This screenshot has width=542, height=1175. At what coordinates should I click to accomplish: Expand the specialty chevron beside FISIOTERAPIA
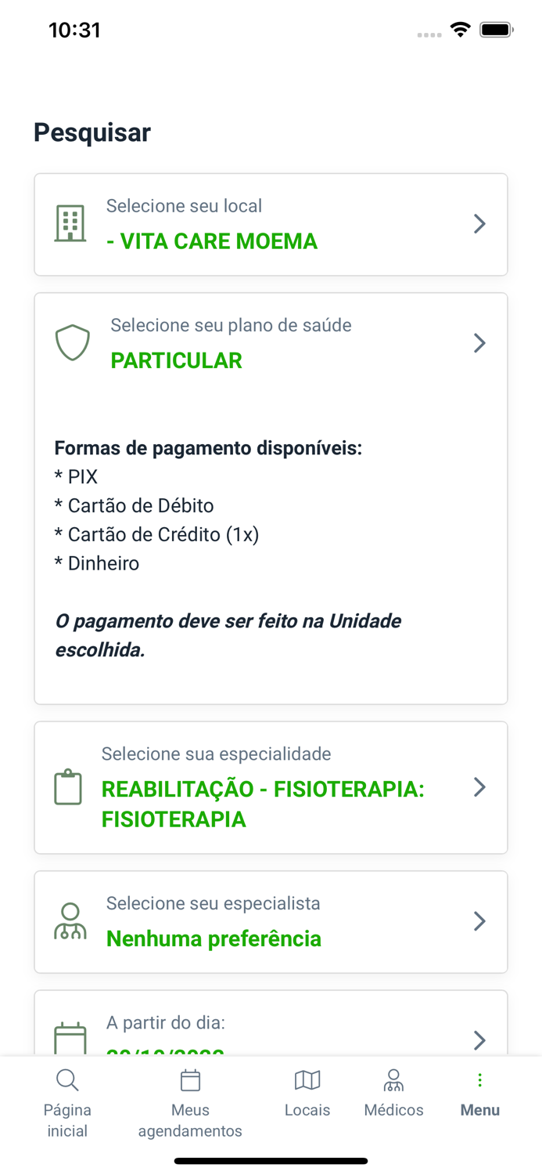pos(479,786)
